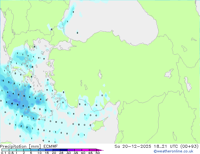This screenshot has width=200, height=154.
Task: Click Lake Van in eastern Turkey
Action: (x=169, y=74)
